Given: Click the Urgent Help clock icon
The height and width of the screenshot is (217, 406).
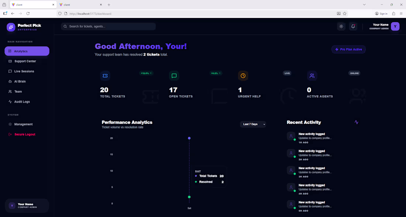Looking at the screenshot, I should tap(243, 76).
